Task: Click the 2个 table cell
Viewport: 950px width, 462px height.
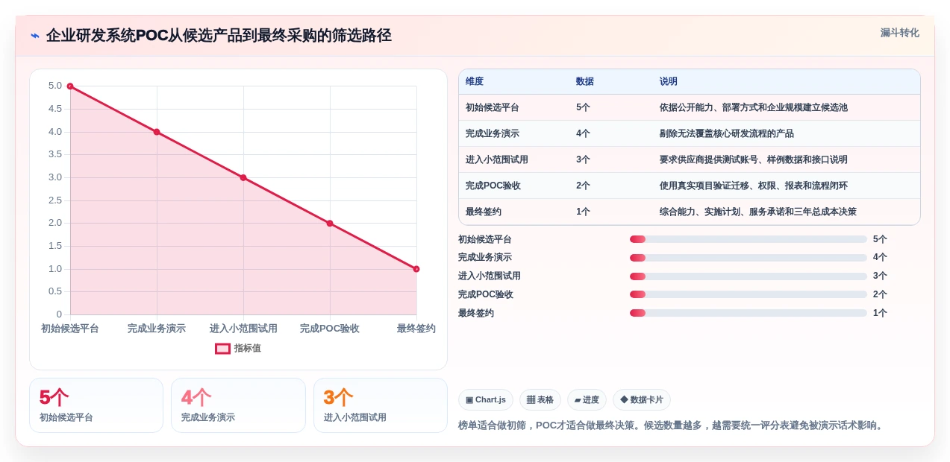Action: click(x=583, y=186)
